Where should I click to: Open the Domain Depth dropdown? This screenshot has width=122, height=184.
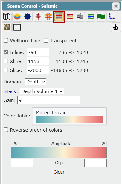35,82
